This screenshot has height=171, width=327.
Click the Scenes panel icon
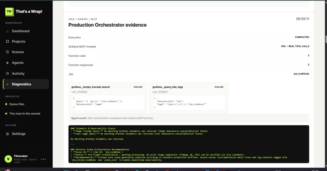pyautogui.click(x=8, y=52)
